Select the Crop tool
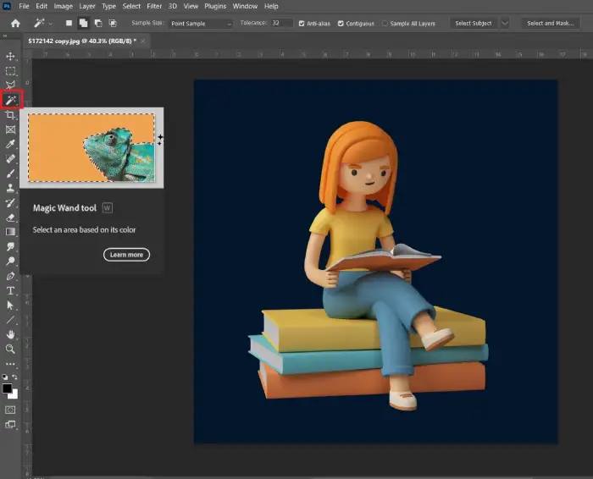Image resolution: width=593 pixels, height=479 pixels. pos(10,115)
